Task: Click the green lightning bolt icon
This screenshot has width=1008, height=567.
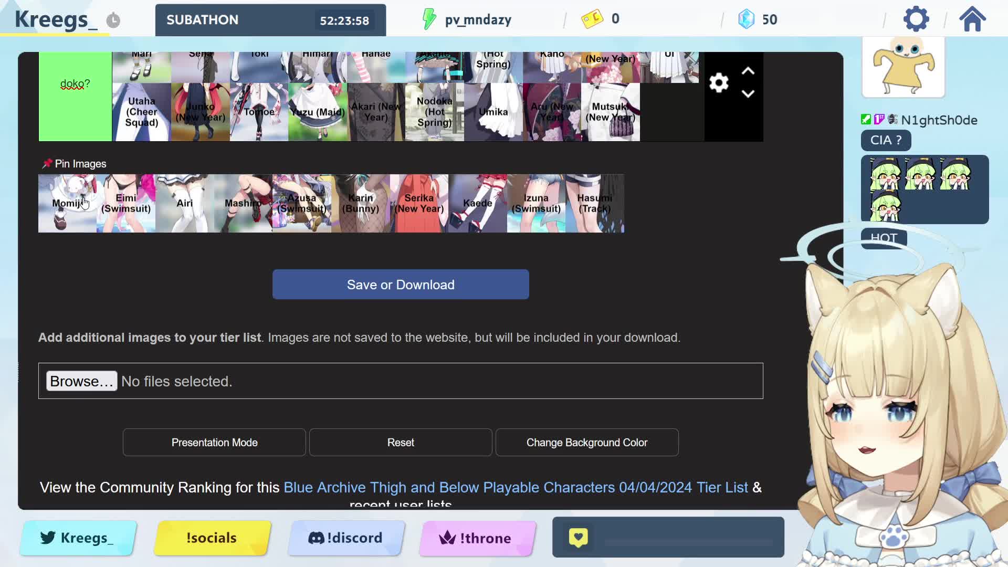Action: [x=429, y=19]
